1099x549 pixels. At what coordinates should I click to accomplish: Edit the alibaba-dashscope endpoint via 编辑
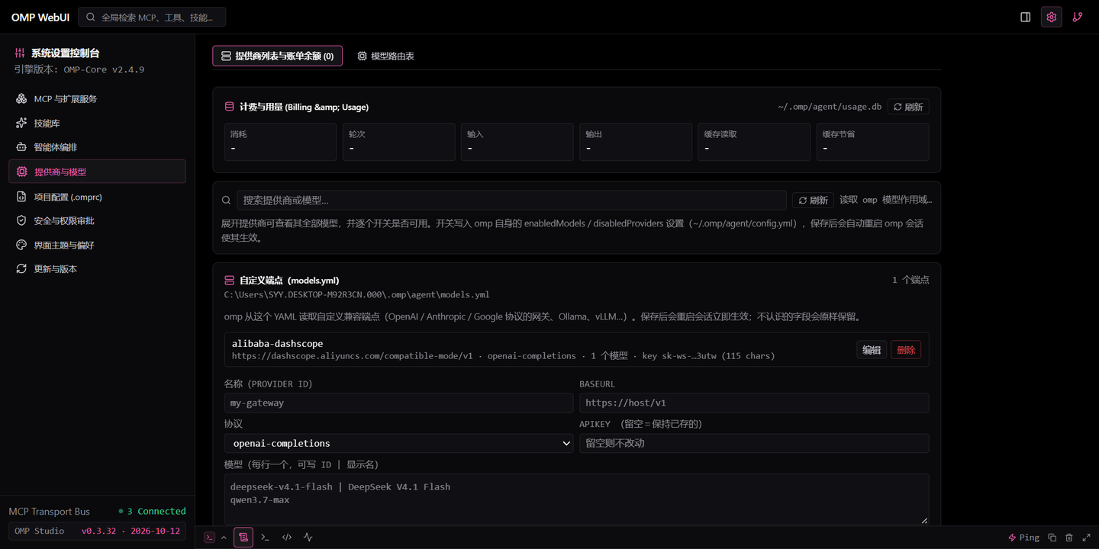pyautogui.click(x=872, y=350)
